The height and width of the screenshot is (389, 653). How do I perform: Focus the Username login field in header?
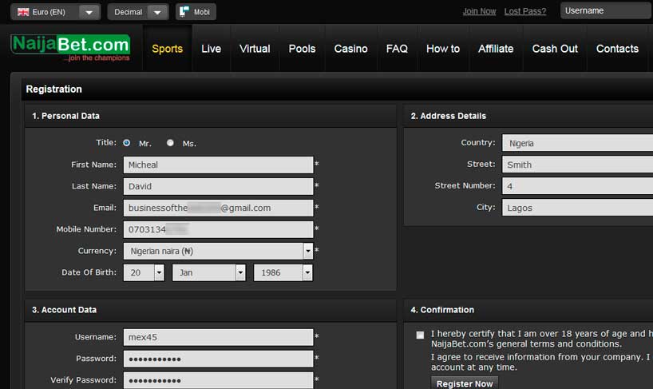click(x=607, y=11)
